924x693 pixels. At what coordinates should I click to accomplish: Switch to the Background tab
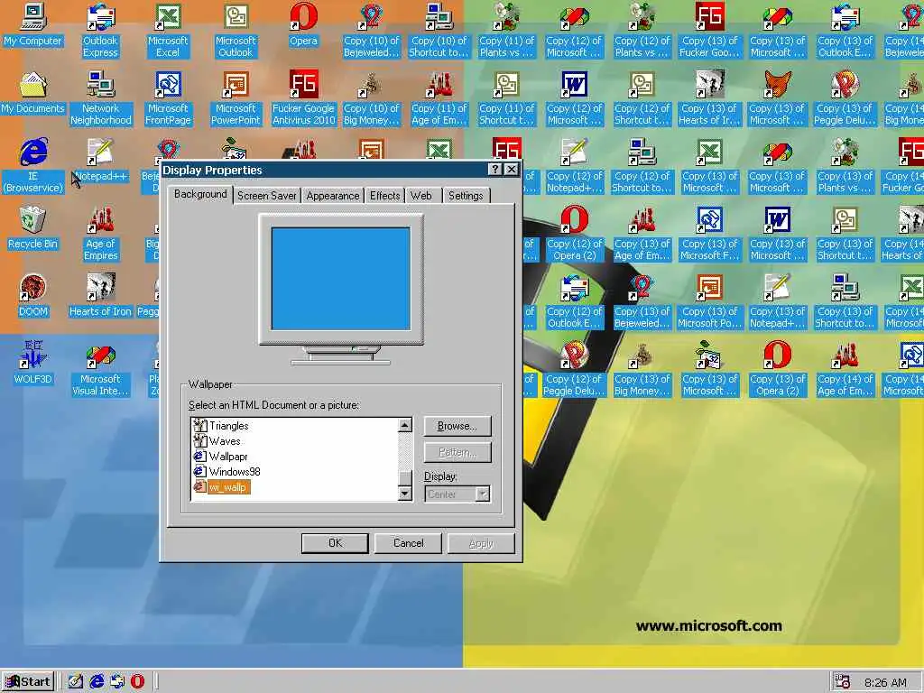(x=200, y=195)
